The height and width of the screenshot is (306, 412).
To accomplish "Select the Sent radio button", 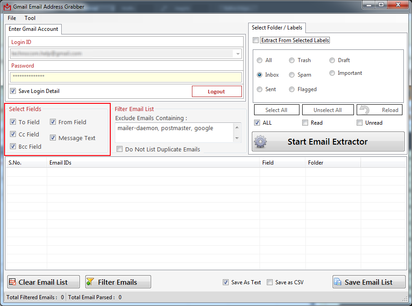I will [x=260, y=89].
